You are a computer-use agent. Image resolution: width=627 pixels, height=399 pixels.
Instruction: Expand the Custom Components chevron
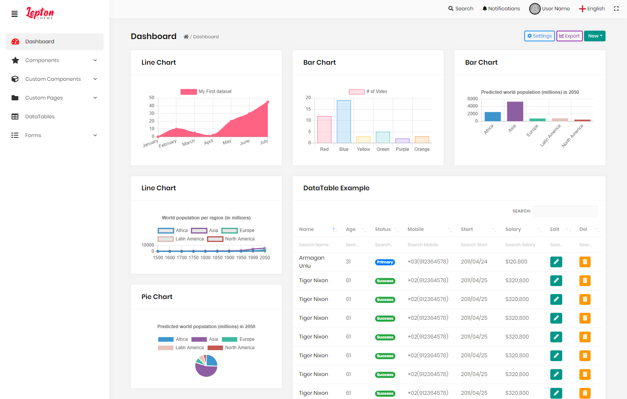click(x=95, y=79)
